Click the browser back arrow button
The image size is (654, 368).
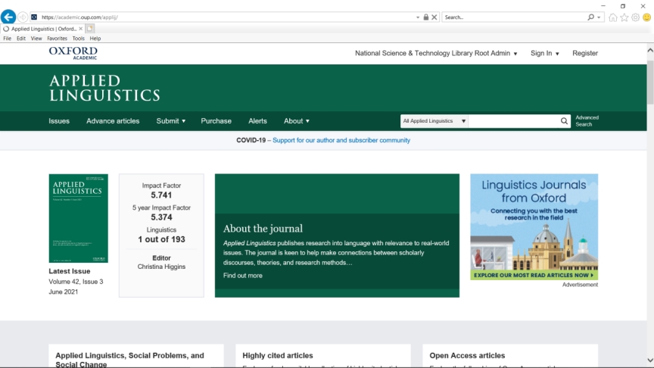coord(8,17)
